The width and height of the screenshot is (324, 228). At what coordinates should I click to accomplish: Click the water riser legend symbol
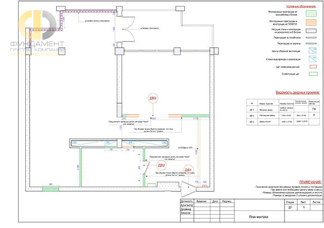tap(312, 59)
